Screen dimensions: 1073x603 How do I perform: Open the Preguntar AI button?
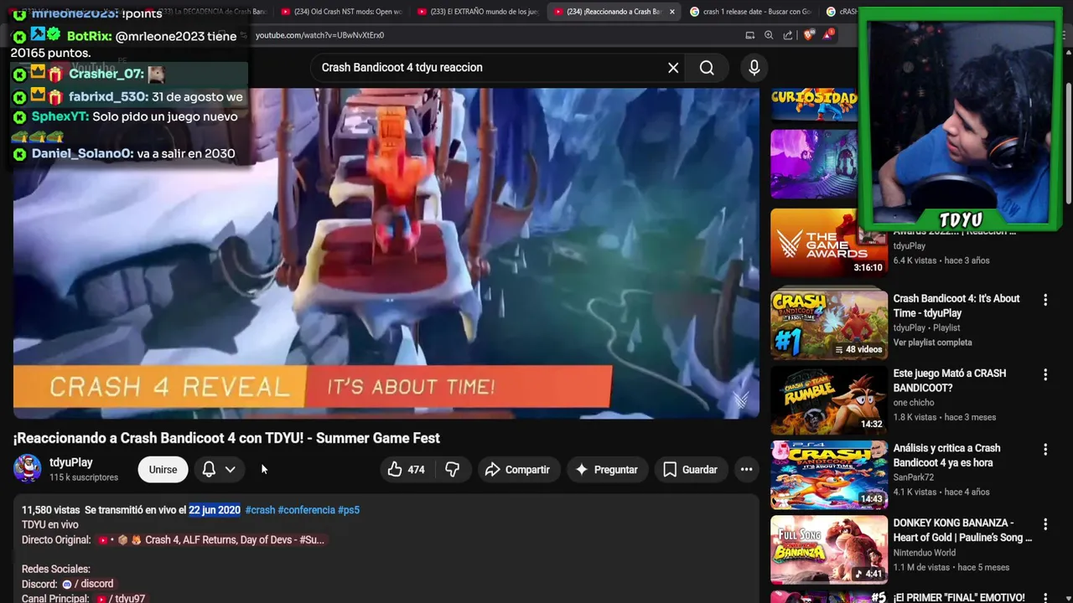(x=606, y=470)
